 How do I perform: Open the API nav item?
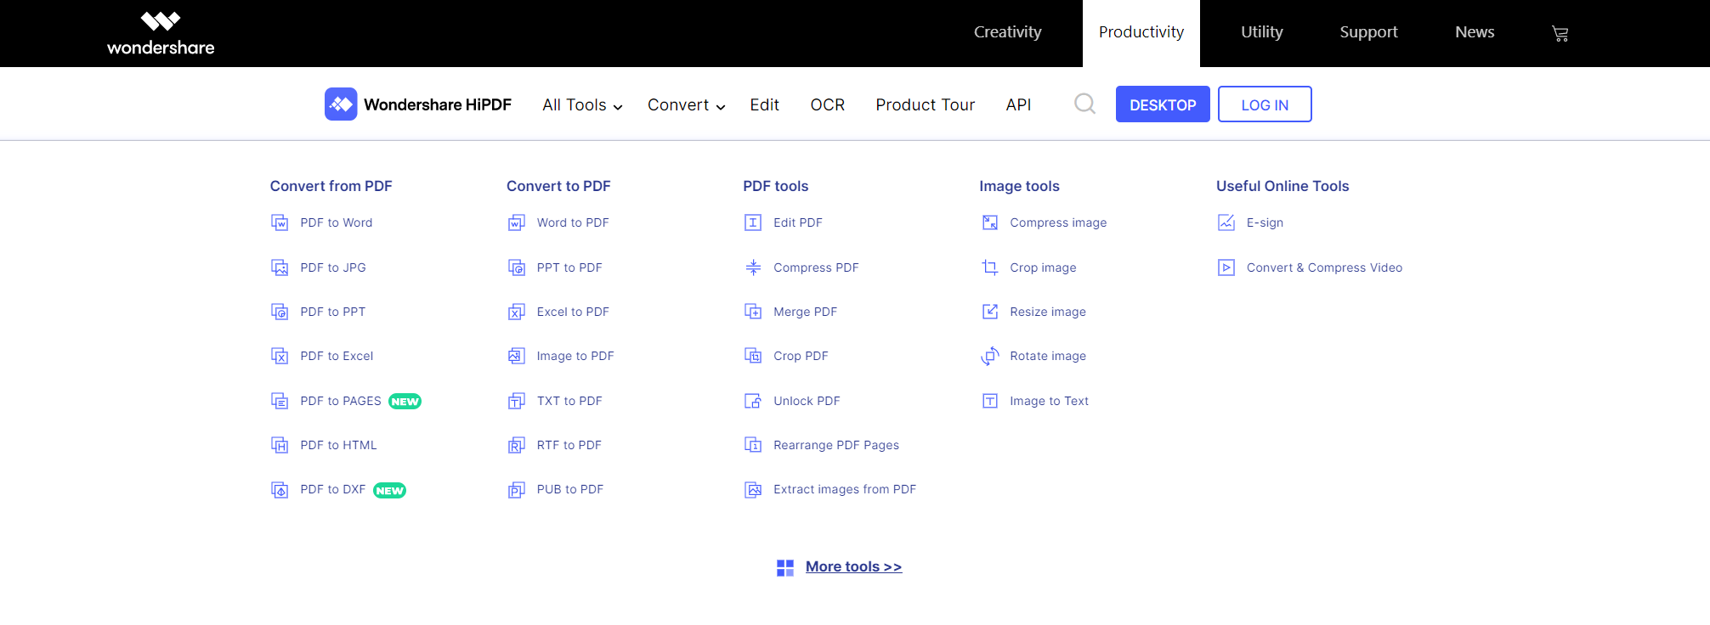[x=1018, y=104]
